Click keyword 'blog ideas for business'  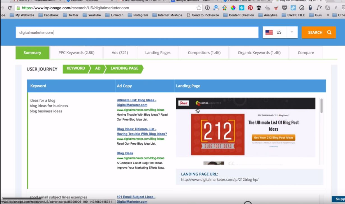point(49,106)
